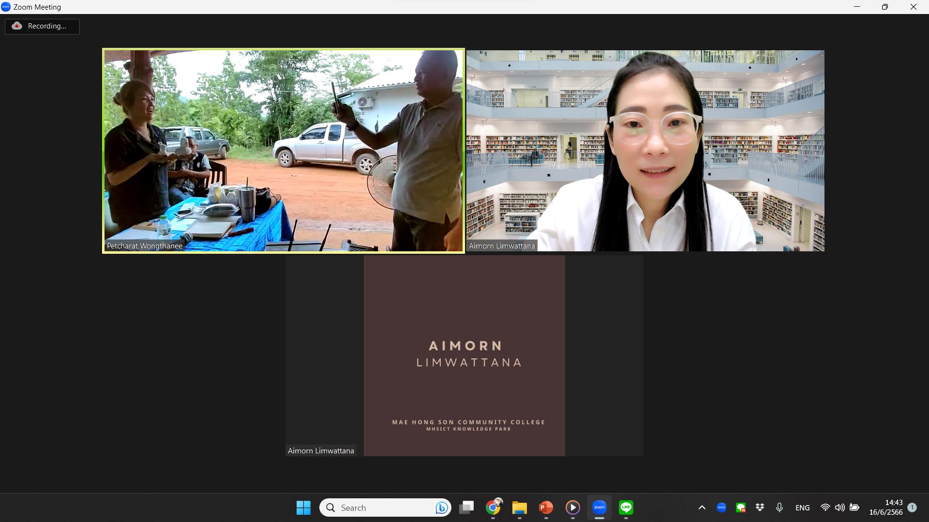The image size is (929, 522).
Task: Click the Aimorn Limwattana name card tile
Action: 464,356
